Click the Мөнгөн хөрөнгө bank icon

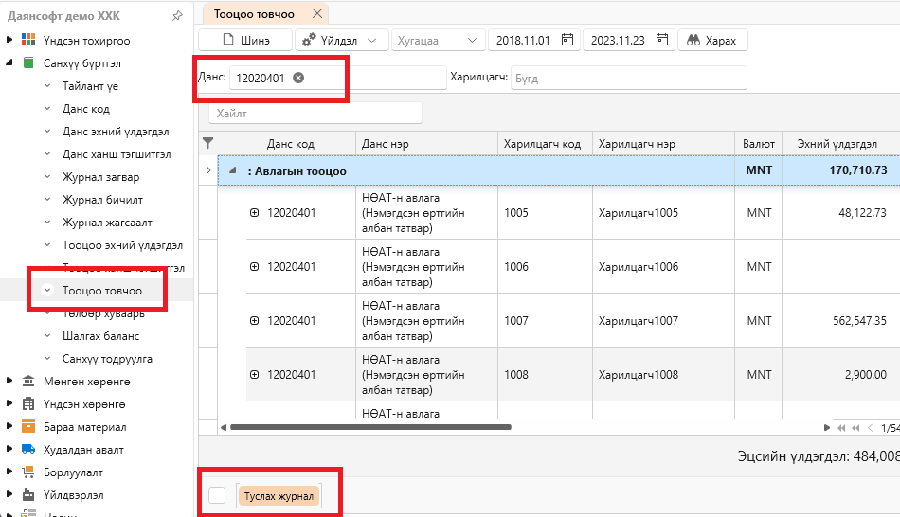(x=28, y=381)
